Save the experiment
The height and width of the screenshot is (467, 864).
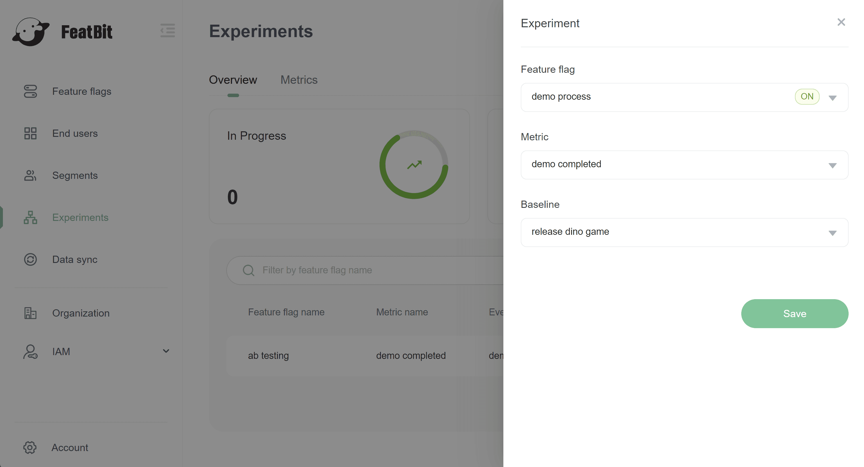794,314
